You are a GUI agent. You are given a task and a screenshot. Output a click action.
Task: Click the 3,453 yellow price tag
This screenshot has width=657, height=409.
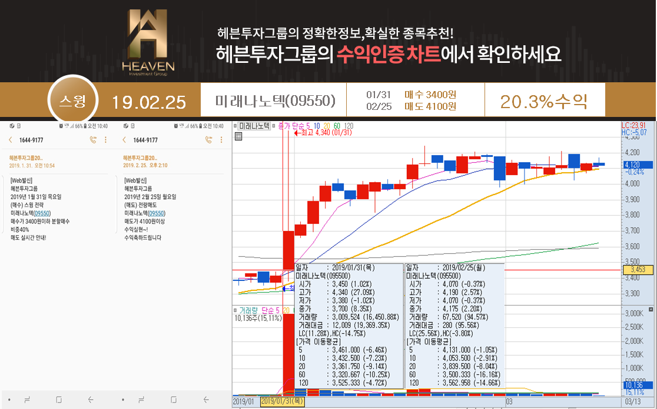pos(638,270)
